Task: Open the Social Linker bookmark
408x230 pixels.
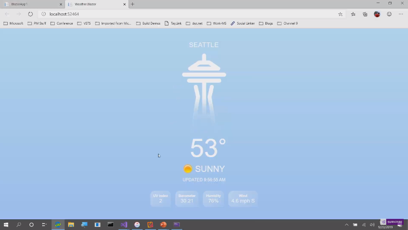Action: (243, 23)
